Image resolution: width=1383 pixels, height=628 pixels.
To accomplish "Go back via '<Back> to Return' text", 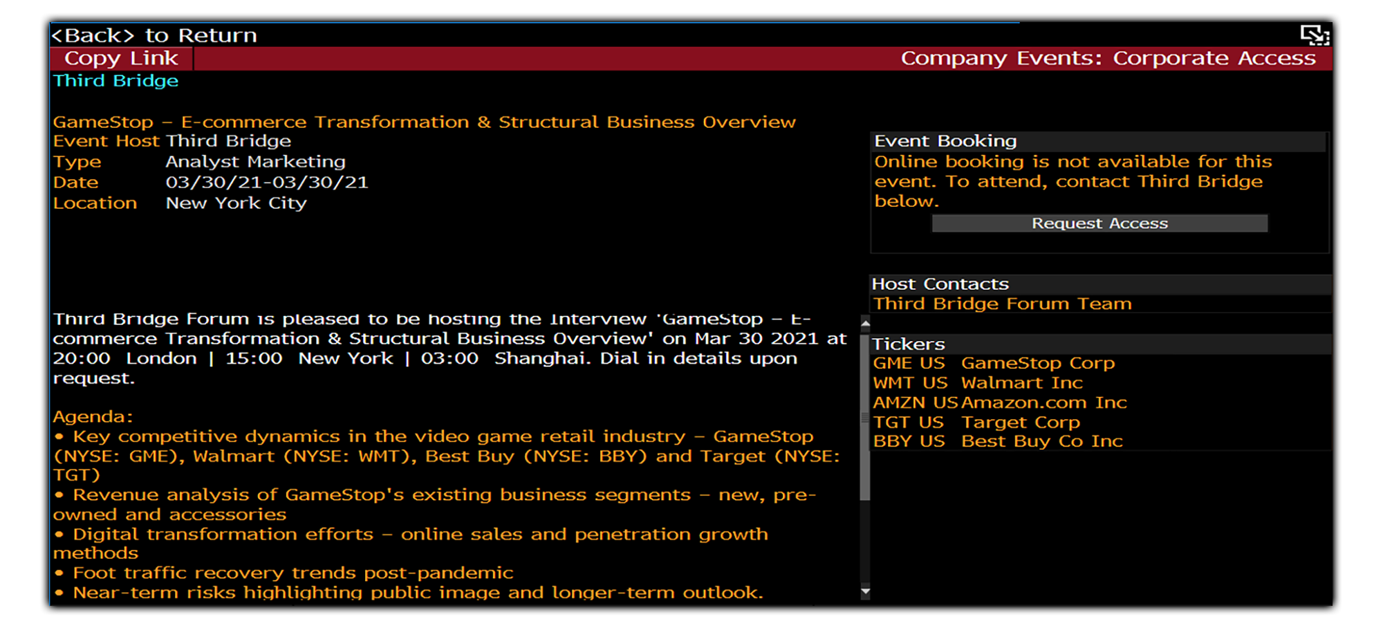I will coord(154,35).
